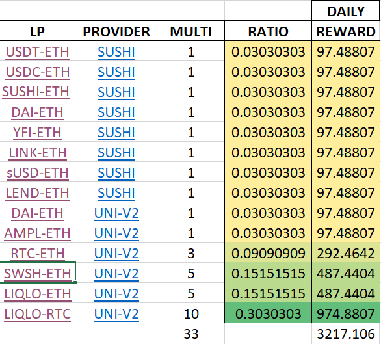Select the RATIO header cell
Screen dimensions: 381x344
point(269,31)
